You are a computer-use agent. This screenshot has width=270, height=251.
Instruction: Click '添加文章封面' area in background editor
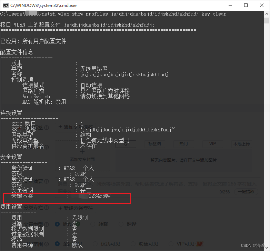(x=82, y=156)
